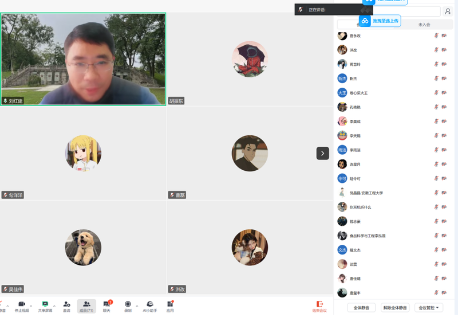The width and height of the screenshot is (458, 317).
Task: Select 刘红建's video tile
Action: tap(83, 59)
